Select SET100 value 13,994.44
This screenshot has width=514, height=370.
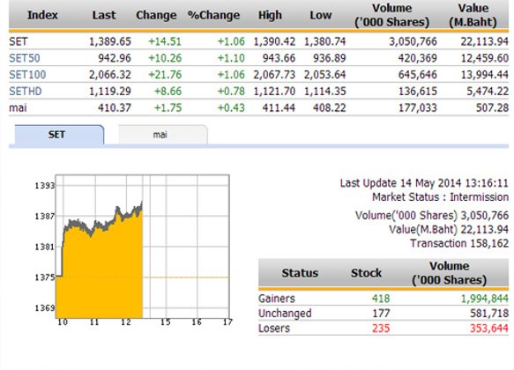point(485,75)
